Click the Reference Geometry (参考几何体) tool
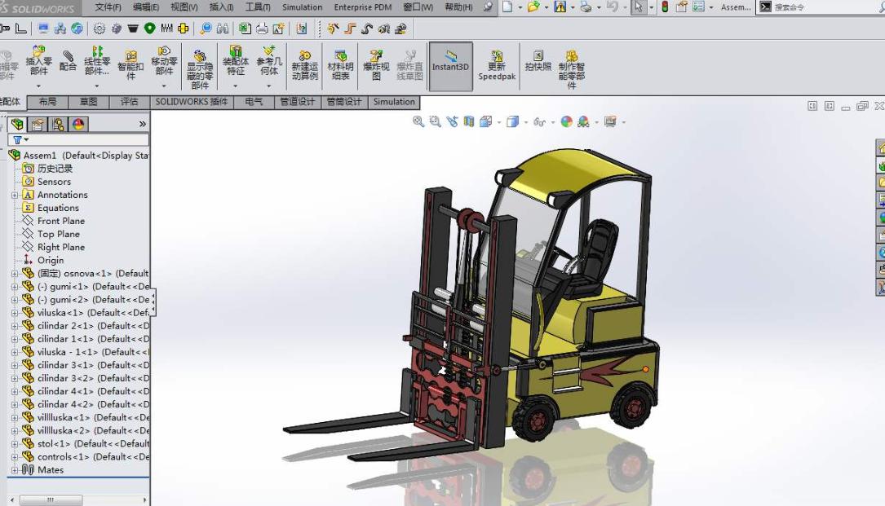Image resolution: width=885 pixels, height=506 pixels. (268, 60)
